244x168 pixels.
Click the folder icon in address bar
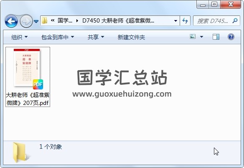pos(45,20)
